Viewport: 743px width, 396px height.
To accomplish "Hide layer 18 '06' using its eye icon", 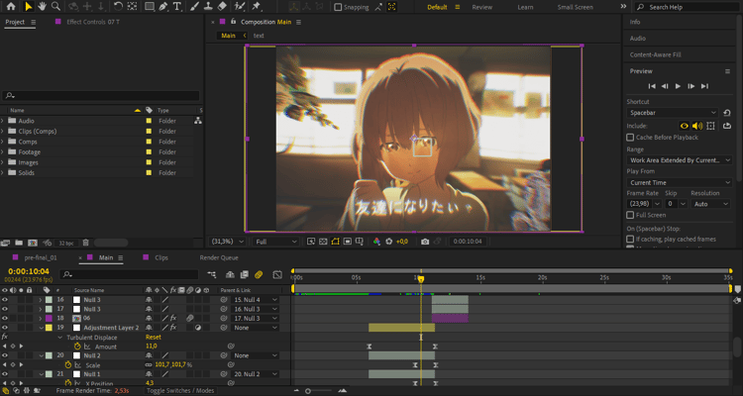I will click(x=5, y=319).
